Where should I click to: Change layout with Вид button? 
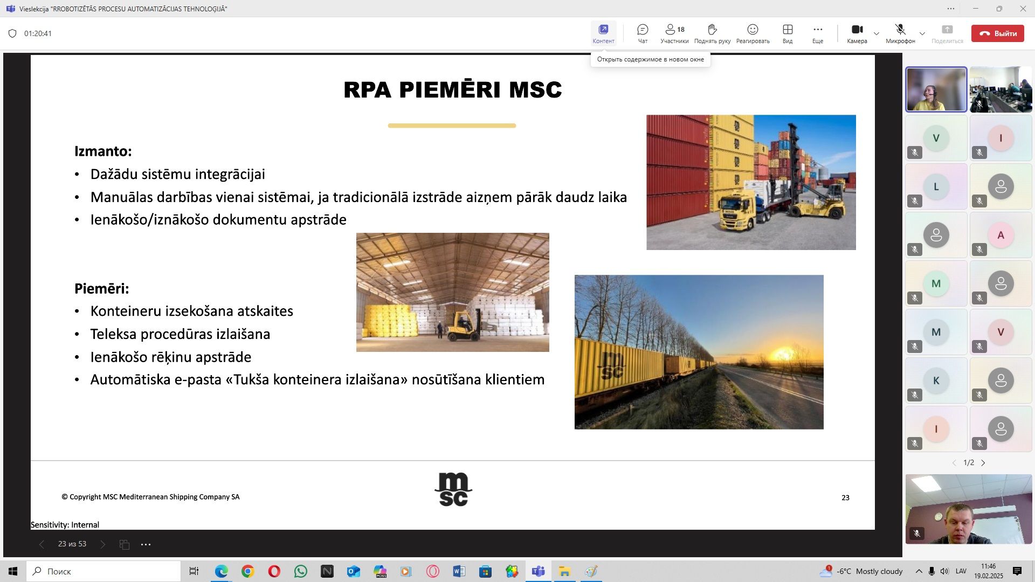788,33
